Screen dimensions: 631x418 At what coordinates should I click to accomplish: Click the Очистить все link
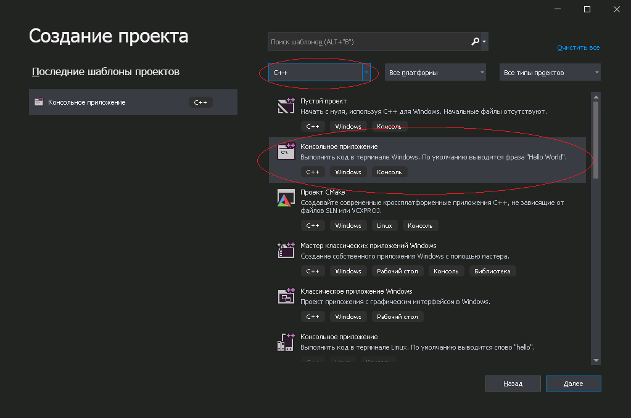tap(579, 47)
